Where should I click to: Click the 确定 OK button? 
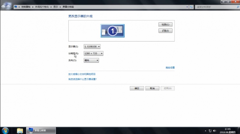(x=137, y=88)
